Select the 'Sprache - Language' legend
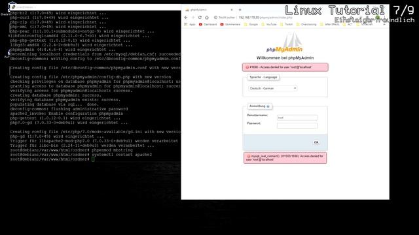Screen dimensions: 419x235 (263, 77)
